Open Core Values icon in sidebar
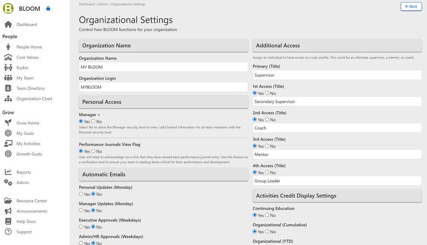427x245 pixels. 8,57
